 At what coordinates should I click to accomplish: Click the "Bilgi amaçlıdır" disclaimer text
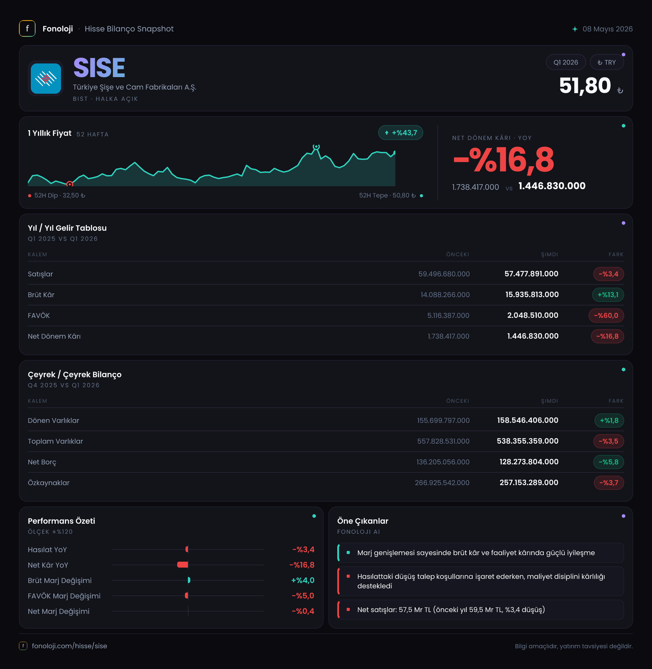573,646
